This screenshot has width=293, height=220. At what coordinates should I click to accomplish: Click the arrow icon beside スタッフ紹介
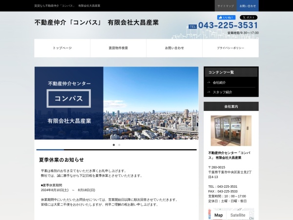[x=209, y=92]
